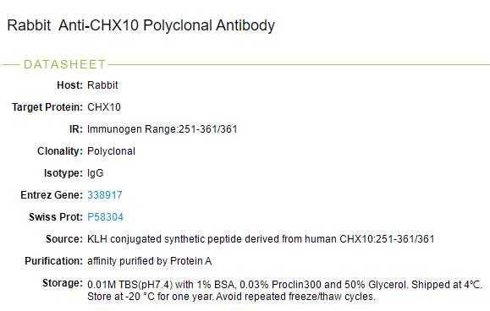
Task: Click the DATASHEET section heading
Action: pyautogui.click(x=64, y=64)
